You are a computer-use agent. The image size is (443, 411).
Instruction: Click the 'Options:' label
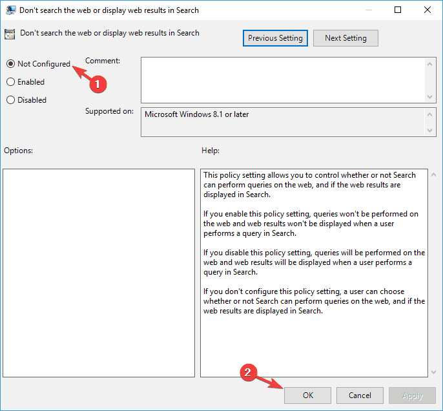tap(18, 151)
